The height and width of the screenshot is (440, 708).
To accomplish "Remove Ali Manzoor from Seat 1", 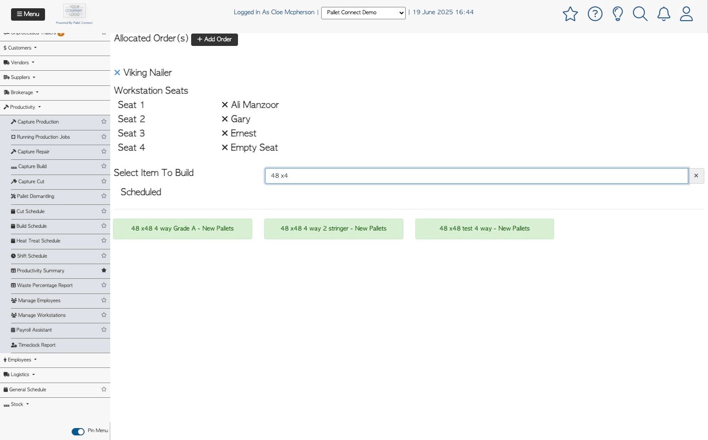I will [x=225, y=105].
